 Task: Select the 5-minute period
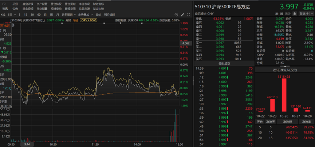(20, 15)
